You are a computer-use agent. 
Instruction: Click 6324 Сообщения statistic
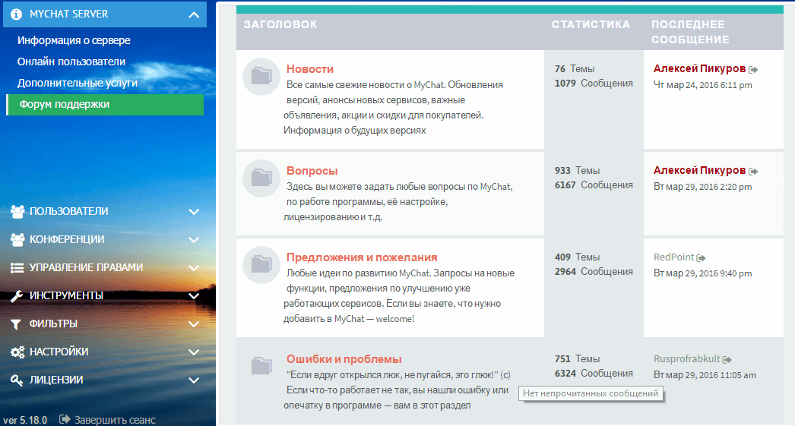[x=593, y=374]
